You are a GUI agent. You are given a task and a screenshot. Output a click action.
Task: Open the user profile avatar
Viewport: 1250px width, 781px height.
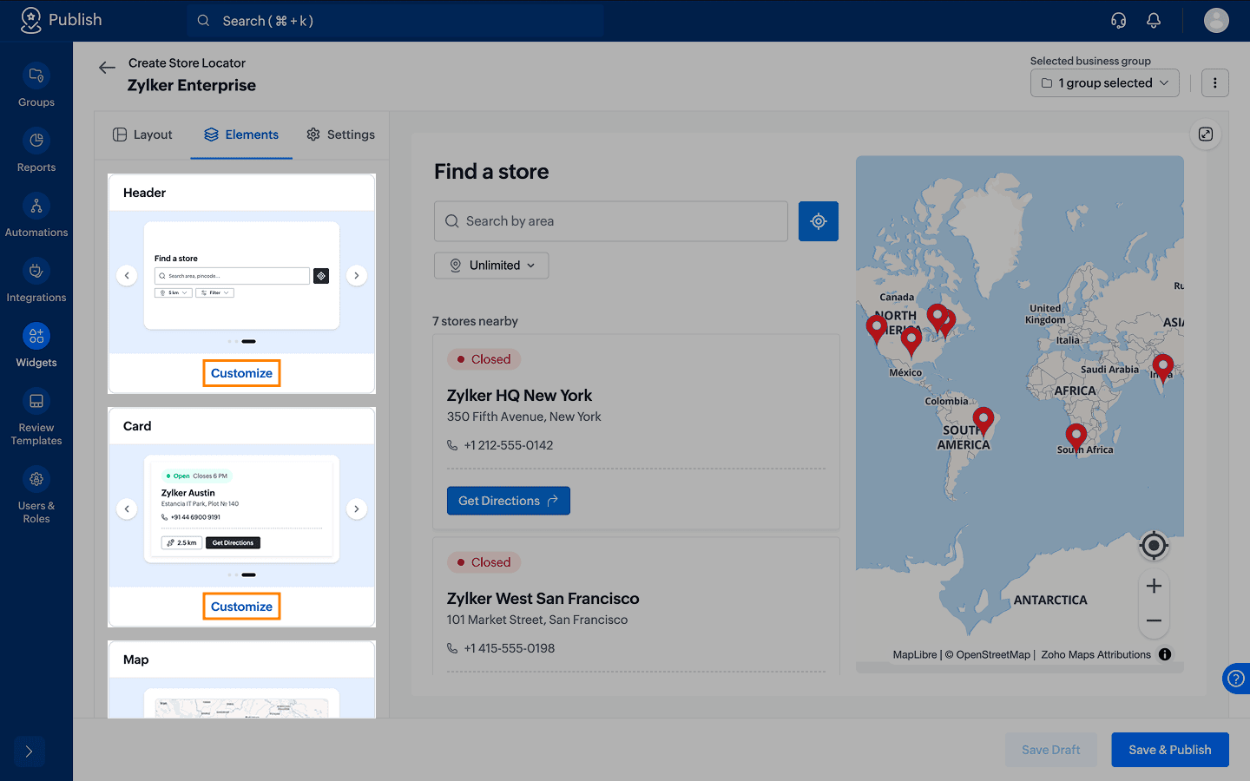tap(1216, 20)
